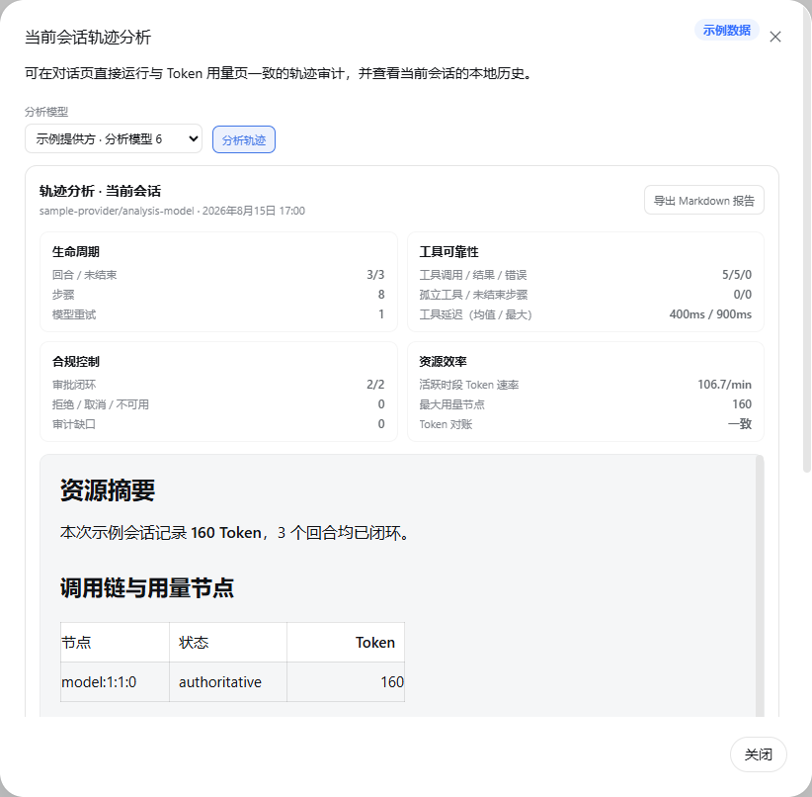Click the report panel's vertical scrollbar

(x=760, y=586)
